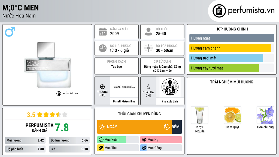Click the Hương ngát accord bar
Viewport: 279px width, 157px height.
[x=232, y=38]
